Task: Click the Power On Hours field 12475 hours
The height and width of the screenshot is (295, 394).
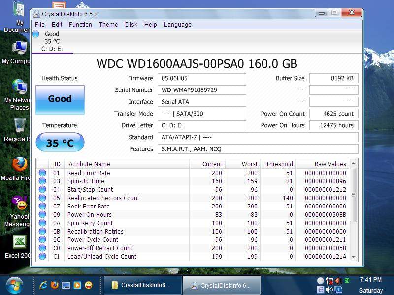Action: click(x=334, y=125)
